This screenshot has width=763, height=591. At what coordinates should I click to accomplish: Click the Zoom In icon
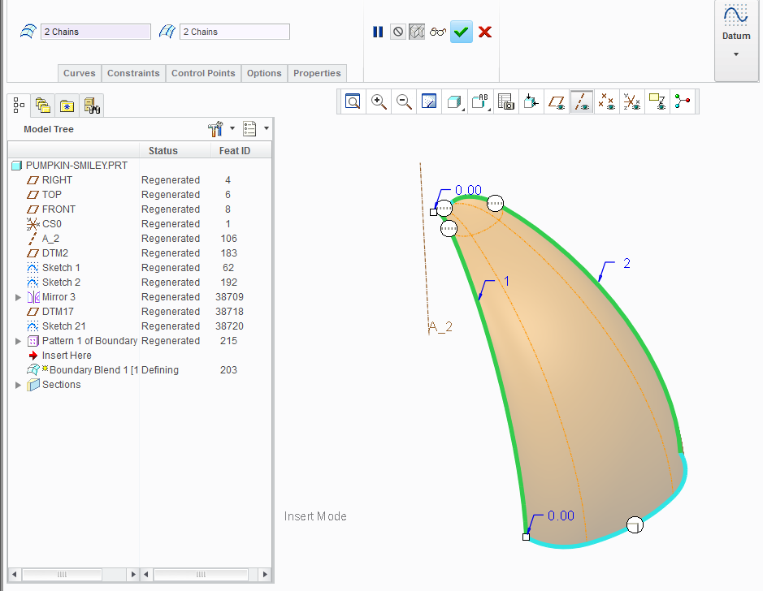pos(379,101)
